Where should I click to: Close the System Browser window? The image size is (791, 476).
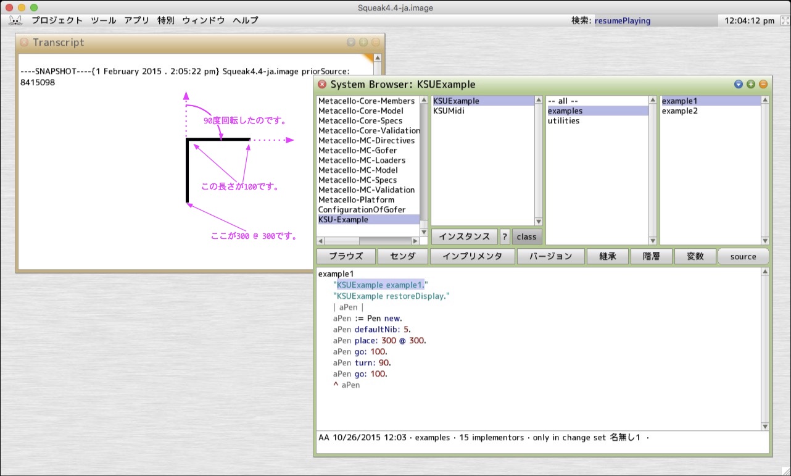(322, 85)
